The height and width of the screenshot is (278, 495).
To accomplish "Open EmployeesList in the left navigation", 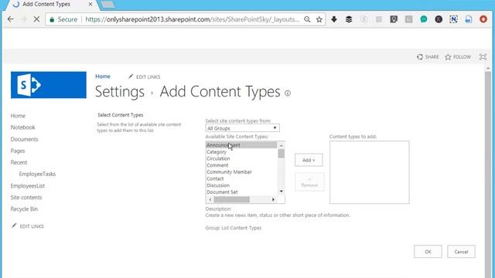I will pos(28,185).
